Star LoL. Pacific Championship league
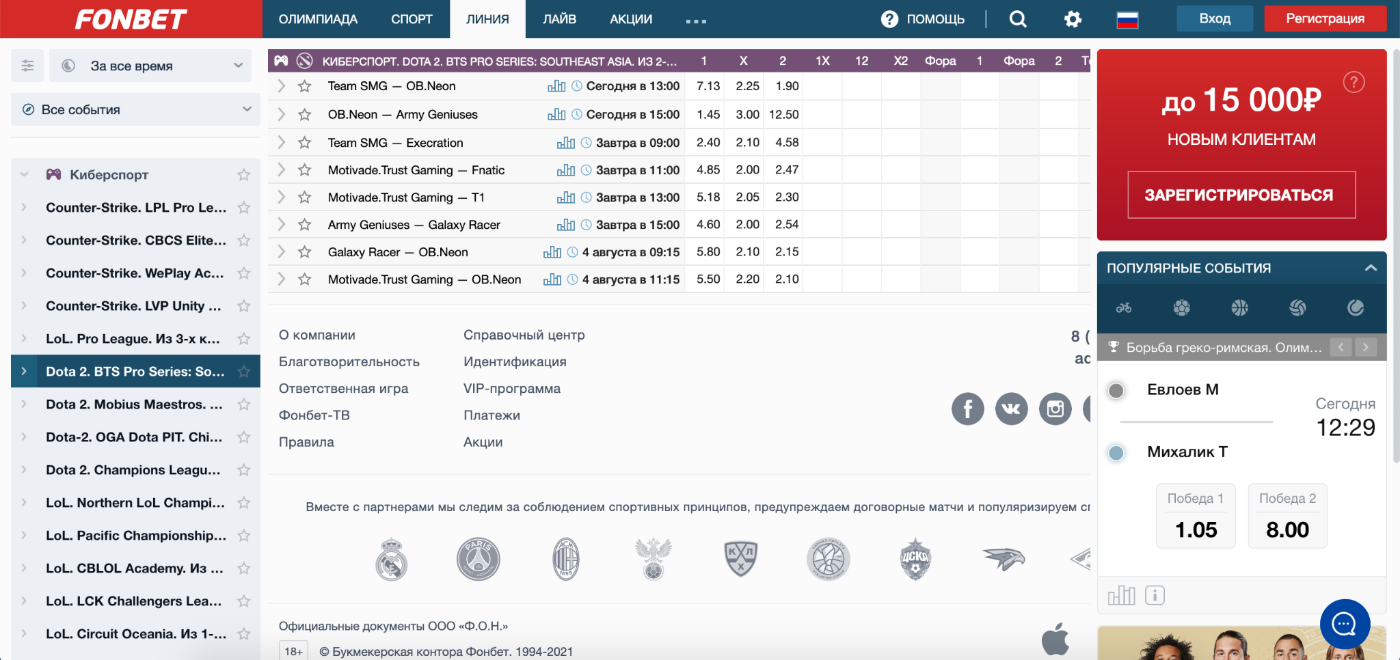The image size is (1400, 660). (x=243, y=536)
